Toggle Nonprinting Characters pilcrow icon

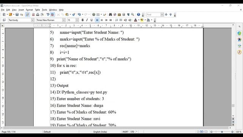[128, 14]
